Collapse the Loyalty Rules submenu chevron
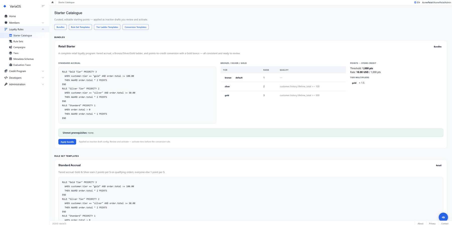This screenshot has width=452, height=225. (43, 29)
